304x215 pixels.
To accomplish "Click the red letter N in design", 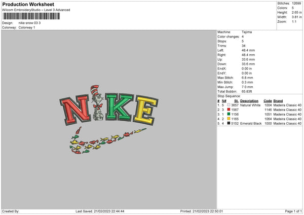I will (75, 110).
